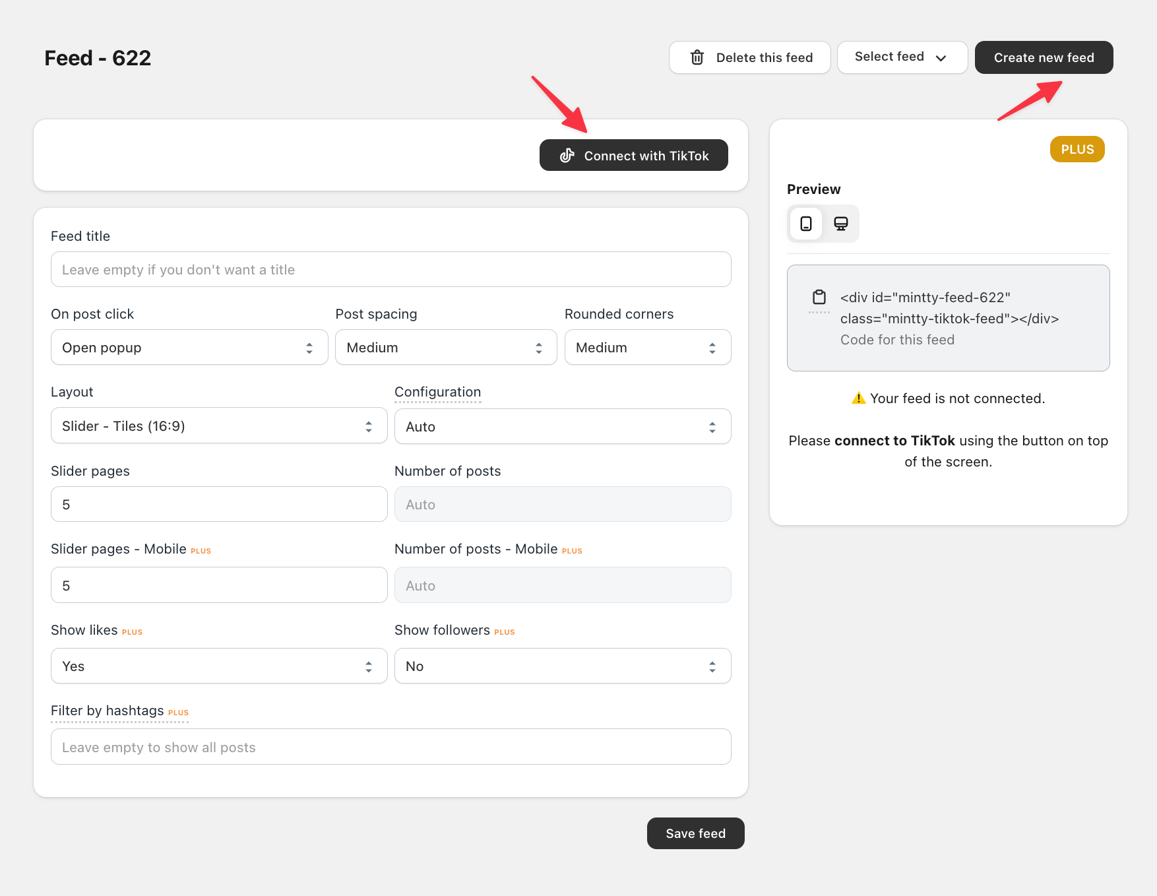
Task: Click the yellow warning icon
Action: point(858,398)
